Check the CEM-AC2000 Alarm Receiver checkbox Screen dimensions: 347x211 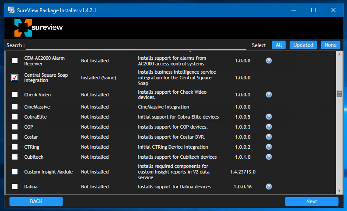click(x=15, y=61)
